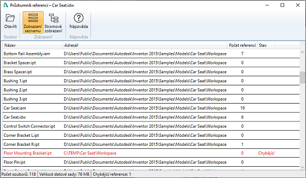Select Bushing 2.ipt row
306x178 pixels.
click(x=151, y=90)
